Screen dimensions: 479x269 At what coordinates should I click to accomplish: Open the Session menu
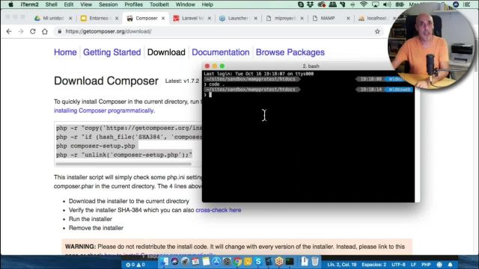pos(108,4)
